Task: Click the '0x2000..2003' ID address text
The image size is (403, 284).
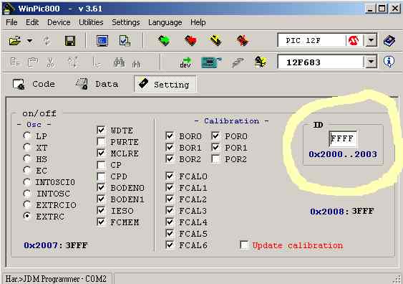Action: (x=343, y=154)
